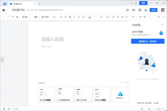Open the 标题 heading style dropdown
167x111 pixels.
click(36, 17)
